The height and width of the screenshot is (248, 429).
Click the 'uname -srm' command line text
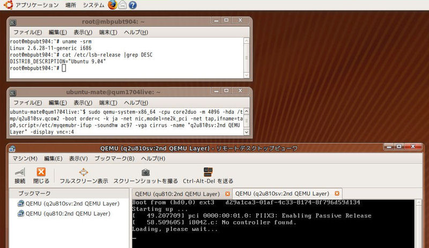pyautogui.click(x=77, y=42)
